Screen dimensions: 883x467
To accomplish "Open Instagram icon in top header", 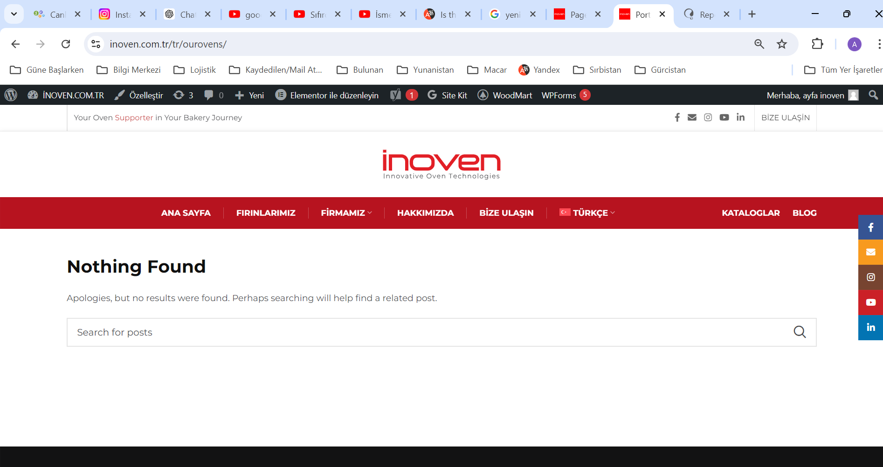I will click(708, 117).
